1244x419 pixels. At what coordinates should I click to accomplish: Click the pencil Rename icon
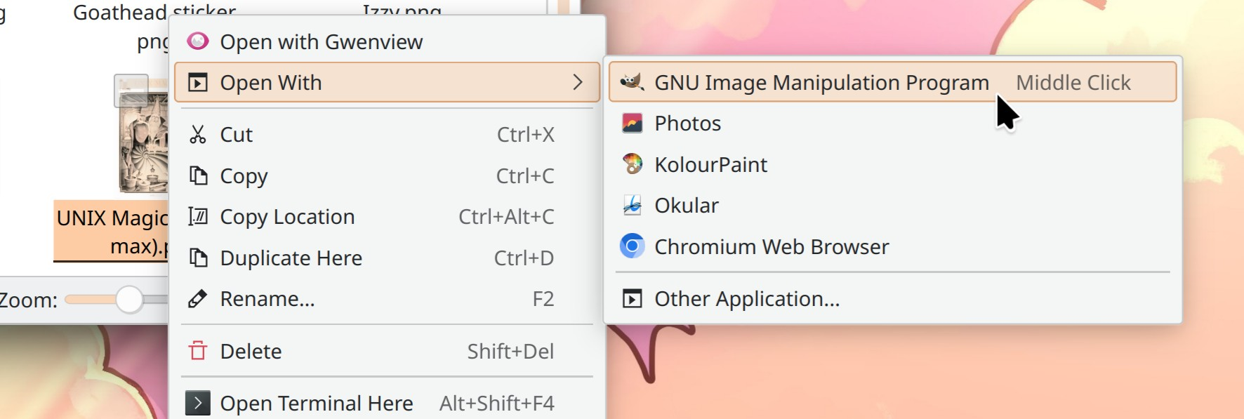point(198,299)
